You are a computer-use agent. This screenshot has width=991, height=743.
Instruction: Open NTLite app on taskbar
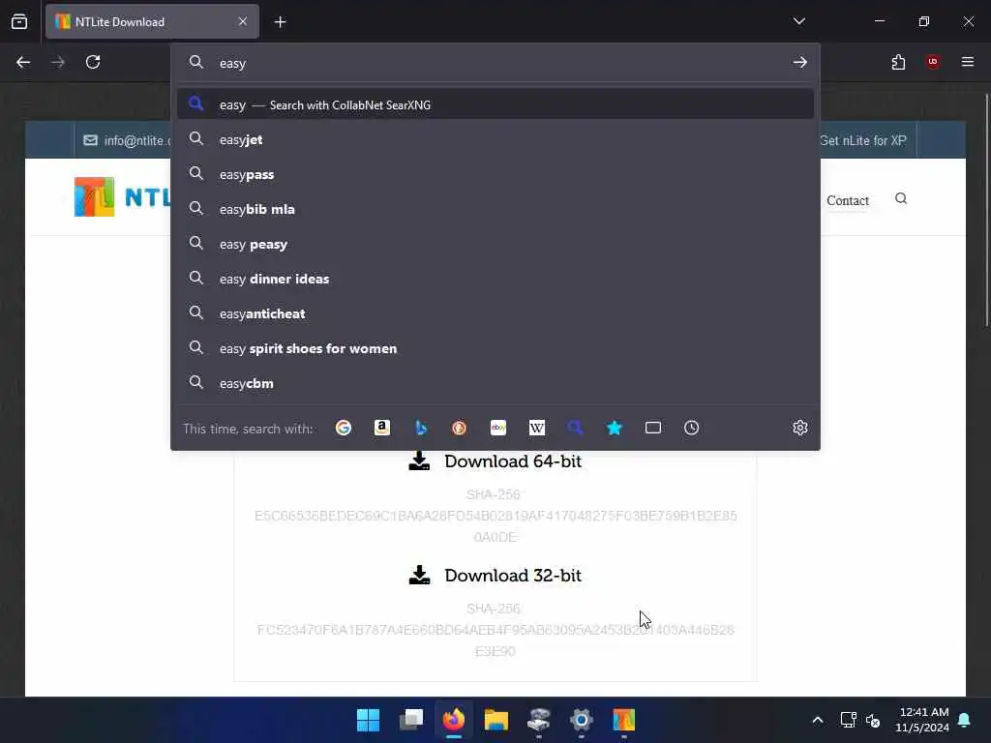(x=624, y=720)
